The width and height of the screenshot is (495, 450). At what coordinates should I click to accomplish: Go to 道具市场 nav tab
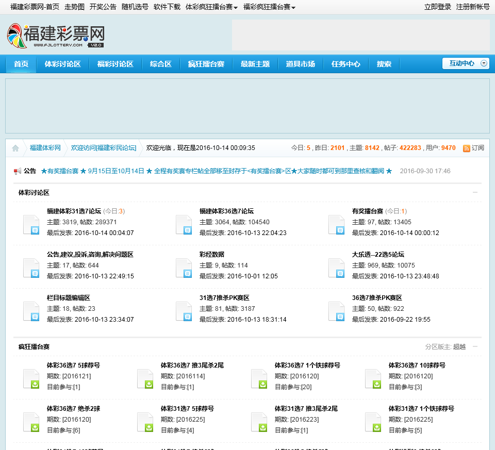pyautogui.click(x=300, y=64)
